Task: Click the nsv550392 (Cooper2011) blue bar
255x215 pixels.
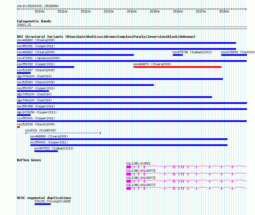Action: coord(46,67)
